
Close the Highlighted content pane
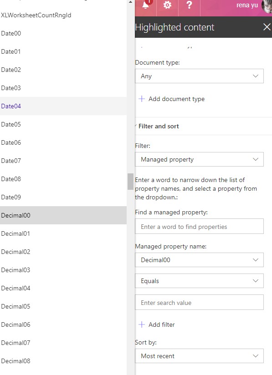click(x=267, y=27)
